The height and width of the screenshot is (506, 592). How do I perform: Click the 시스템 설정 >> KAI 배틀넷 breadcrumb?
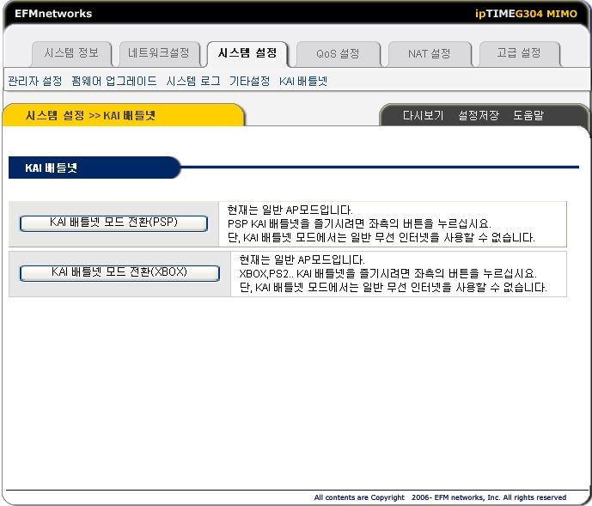pyautogui.click(x=90, y=115)
